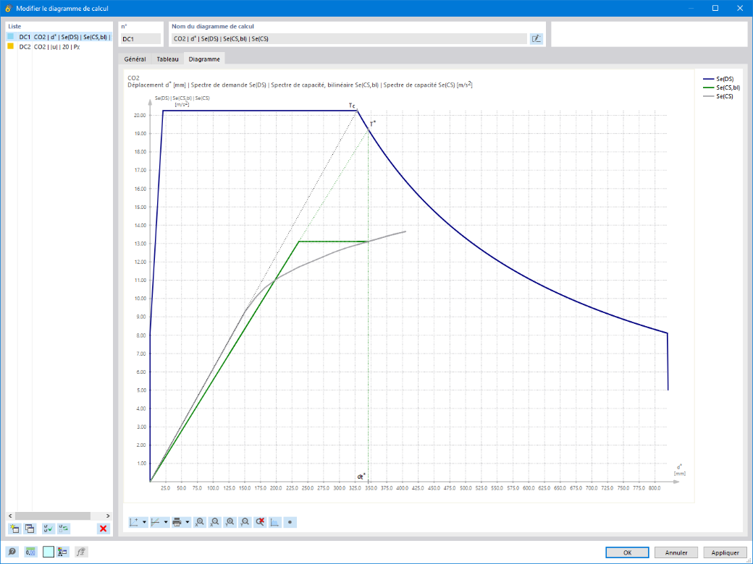Click the list's horizontal scrollbar
The height and width of the screenshot is (564, 753).
pyautogui.click(x=53, y=516)
